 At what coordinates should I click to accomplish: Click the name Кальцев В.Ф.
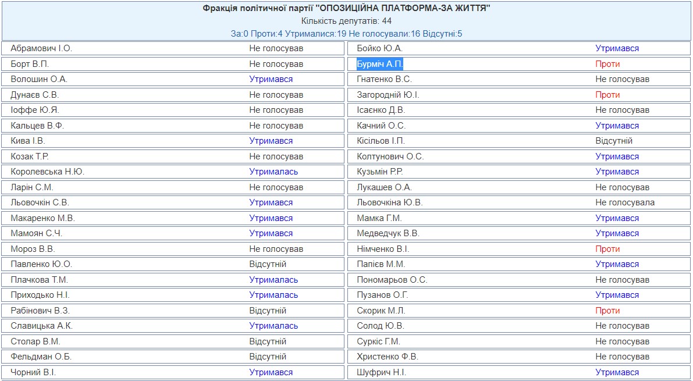pyautogui.click(x=38, y=126)
